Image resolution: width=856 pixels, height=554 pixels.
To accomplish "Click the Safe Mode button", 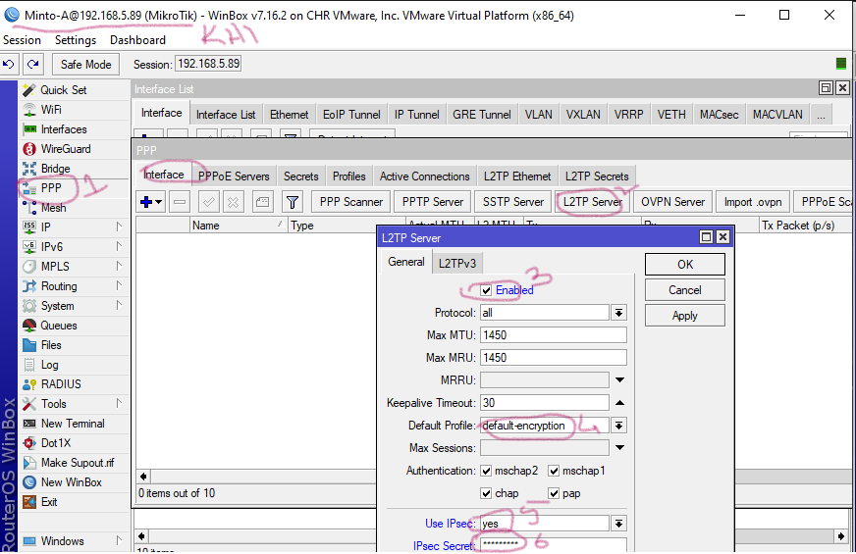I will point(85,65).
